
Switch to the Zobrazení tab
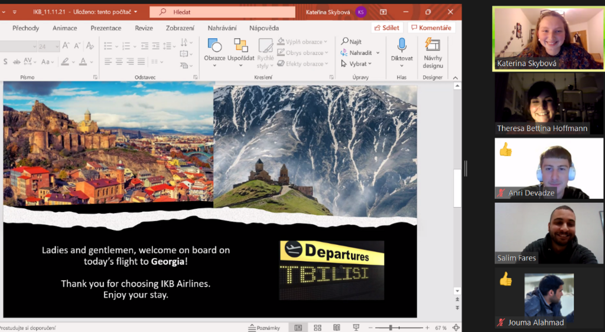pos(180,28)
